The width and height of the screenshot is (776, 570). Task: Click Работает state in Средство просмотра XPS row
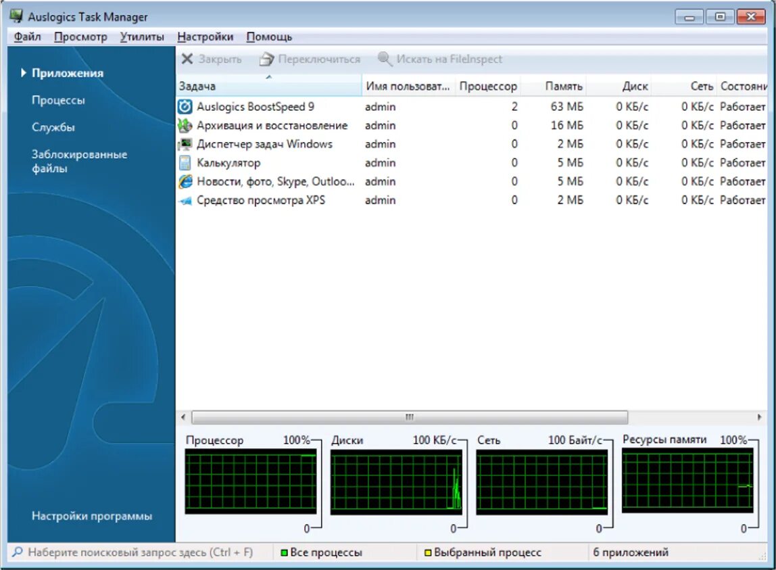click(x=743, y=200)
